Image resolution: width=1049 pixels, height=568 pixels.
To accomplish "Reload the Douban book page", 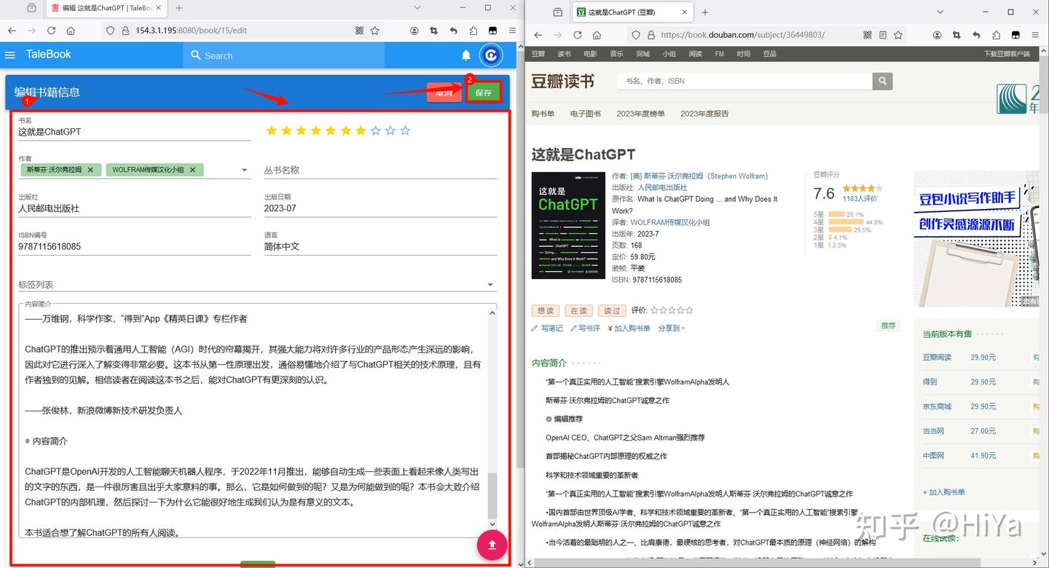I will (x=577, y=35).
